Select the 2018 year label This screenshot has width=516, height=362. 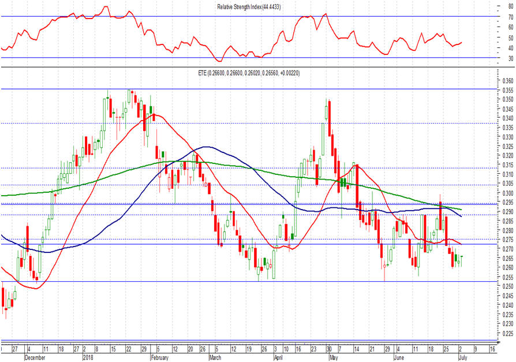(88, 358)
